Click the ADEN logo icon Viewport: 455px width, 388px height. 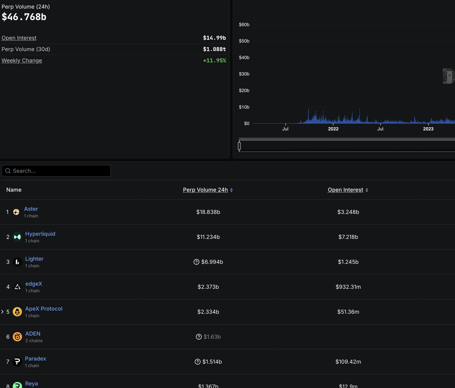(x=17, y=337)
